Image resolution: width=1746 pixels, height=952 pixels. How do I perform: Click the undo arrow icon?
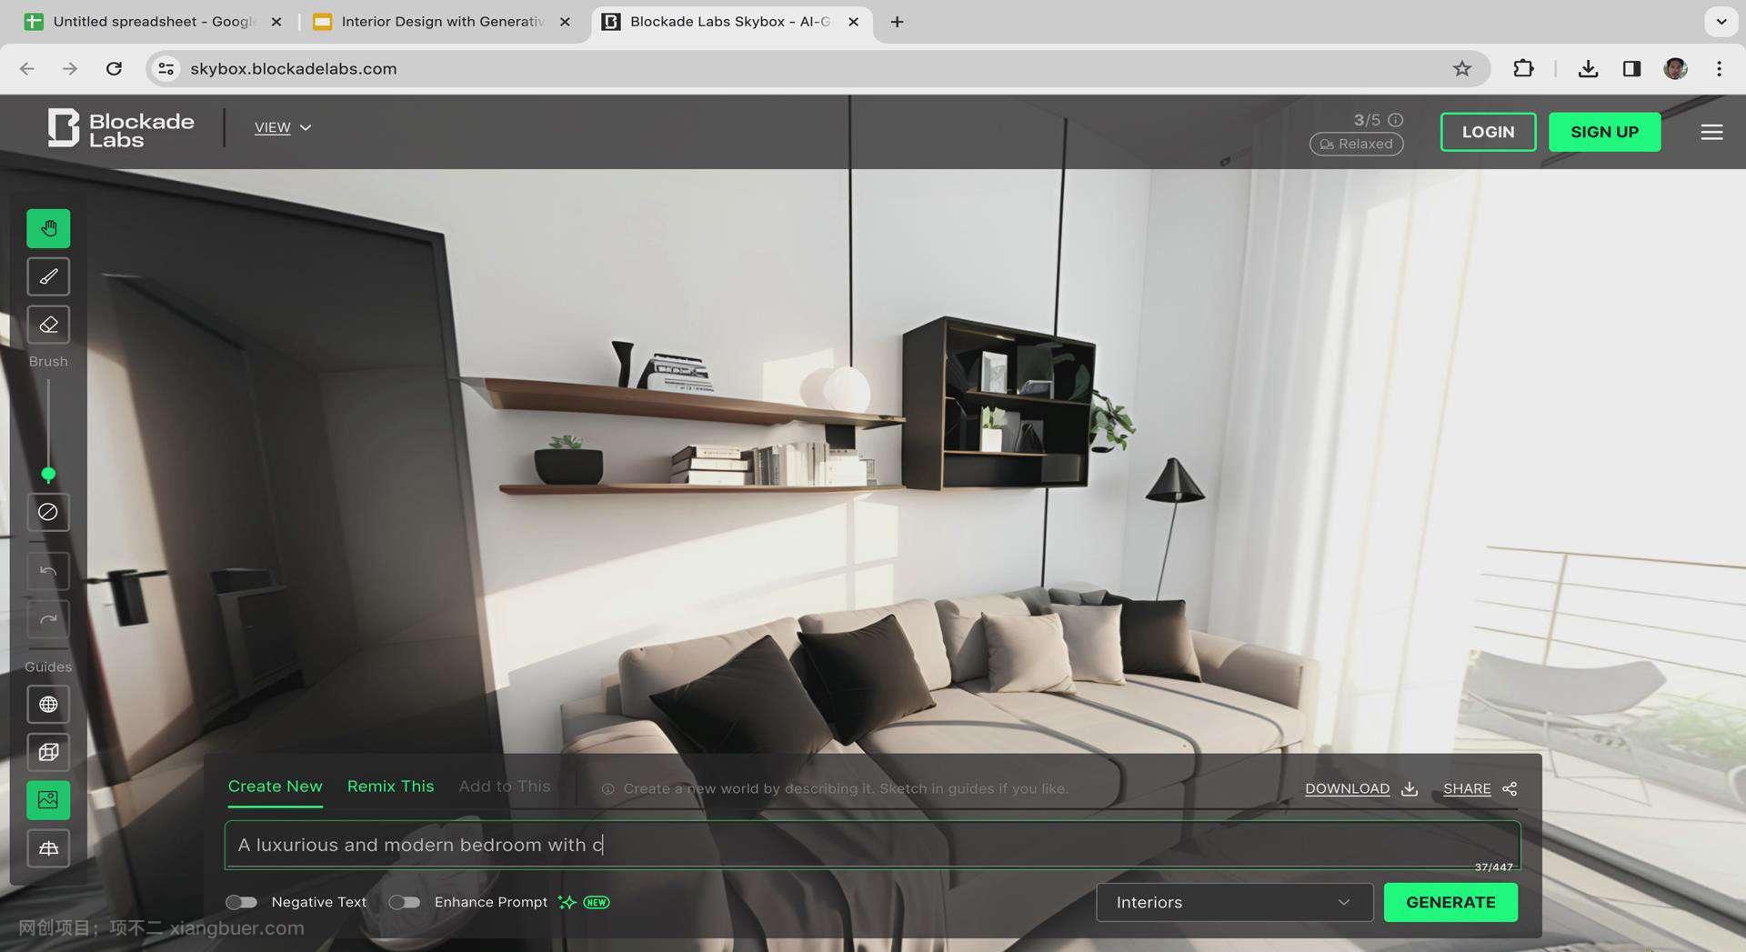48,571
